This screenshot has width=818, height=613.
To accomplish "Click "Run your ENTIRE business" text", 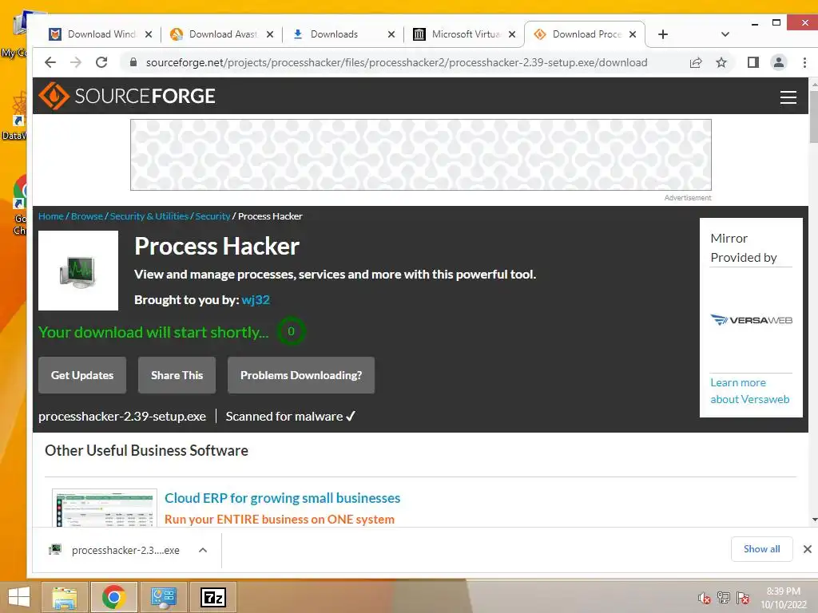I will click(x=280, y=520).
